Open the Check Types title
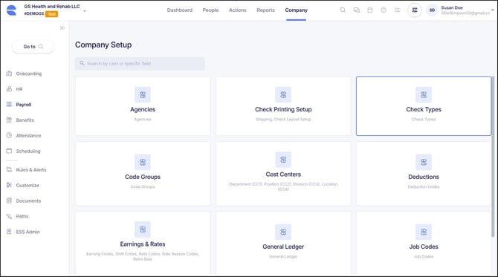498x277 pixels. pyautogui.click(x=424, y=109)
